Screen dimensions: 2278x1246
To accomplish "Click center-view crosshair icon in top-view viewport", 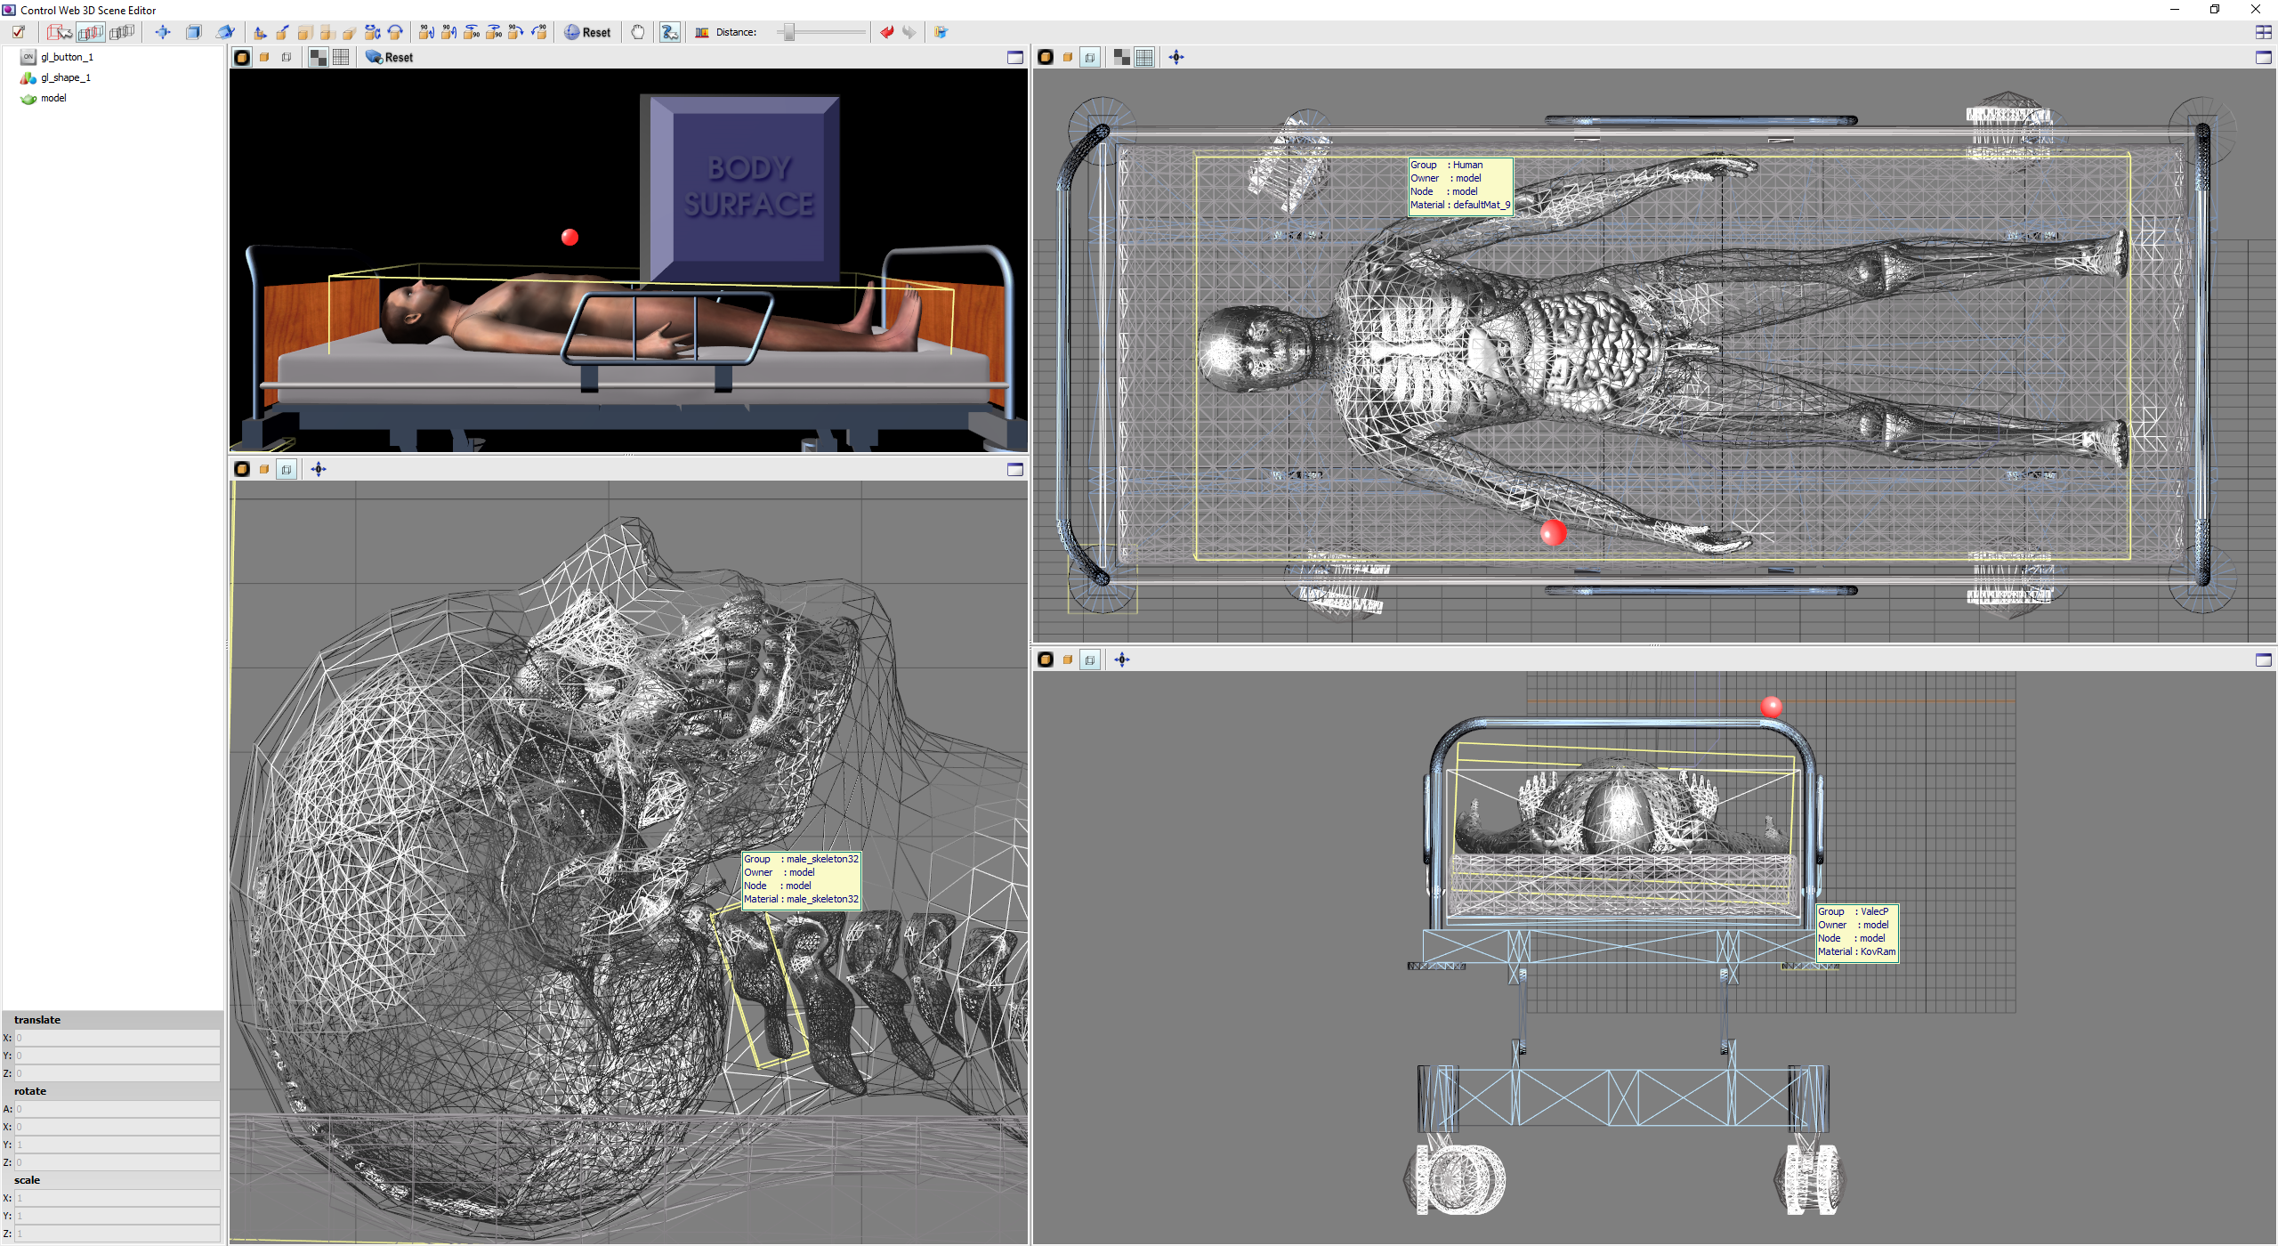I will [x=1176, y=57].
